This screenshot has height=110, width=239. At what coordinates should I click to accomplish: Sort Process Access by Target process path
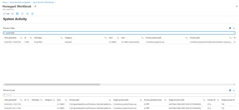click(141, 100)
